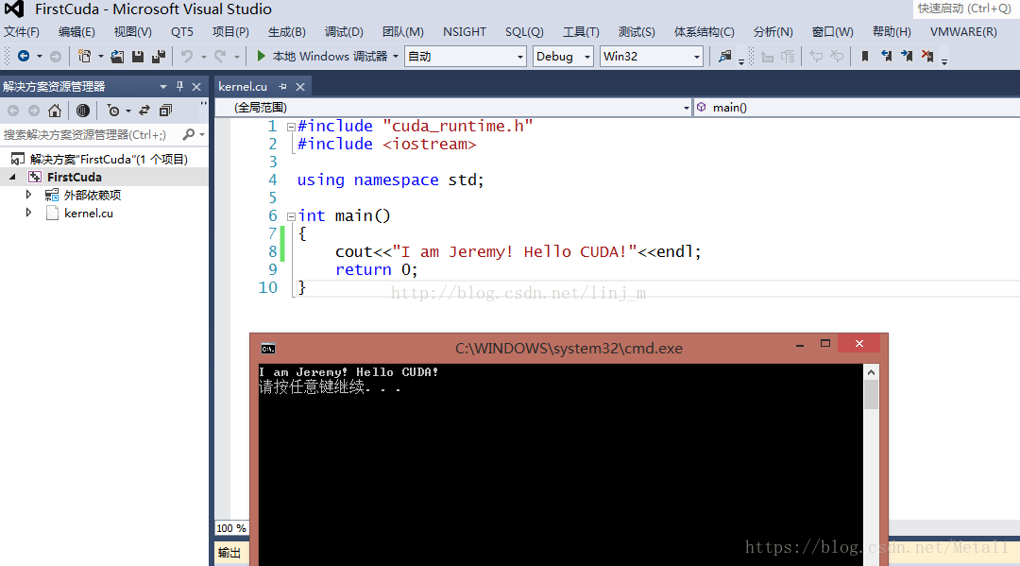Sync with Active Document arrows icon
This screenshot has width=1020, height=566.
point(144,111)
